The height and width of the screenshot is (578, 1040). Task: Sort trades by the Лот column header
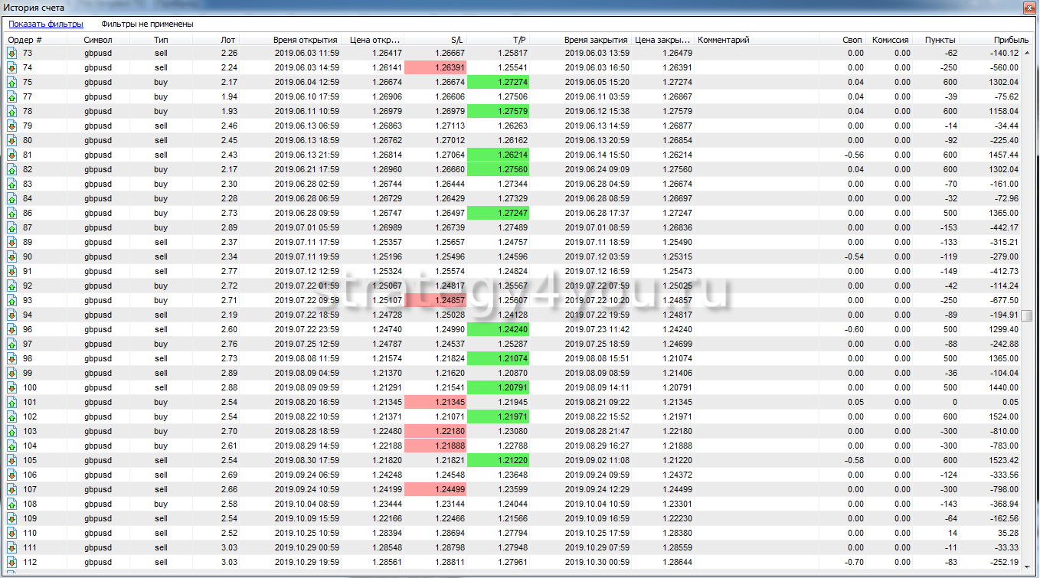[x=228, y=40]
